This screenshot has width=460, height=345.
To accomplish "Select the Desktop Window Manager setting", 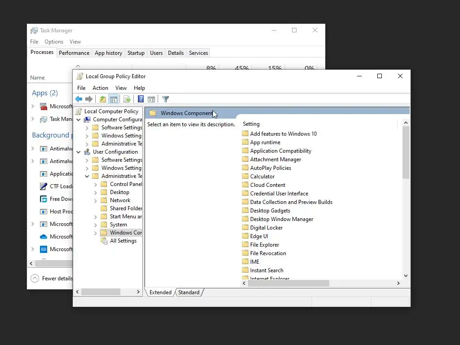I will [278, 219].
